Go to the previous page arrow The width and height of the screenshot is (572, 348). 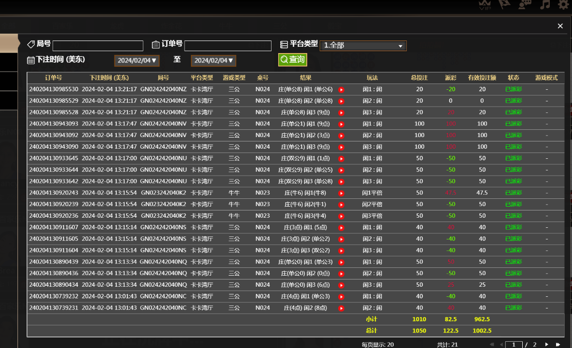pyautogui.click(x=501, y=344)
